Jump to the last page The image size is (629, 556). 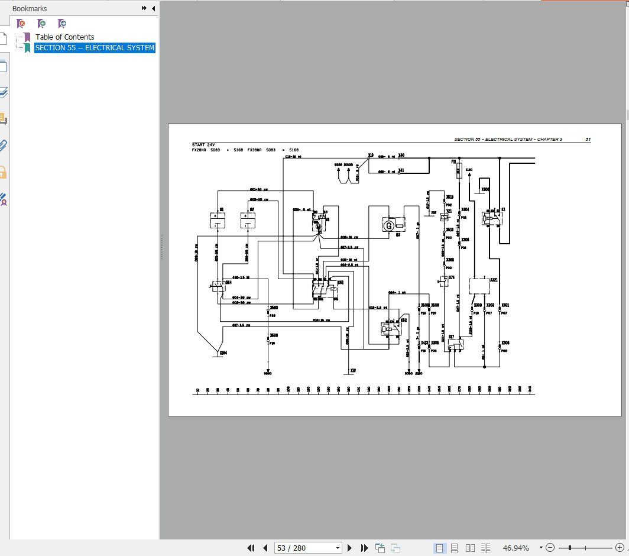tap(364, 548)
